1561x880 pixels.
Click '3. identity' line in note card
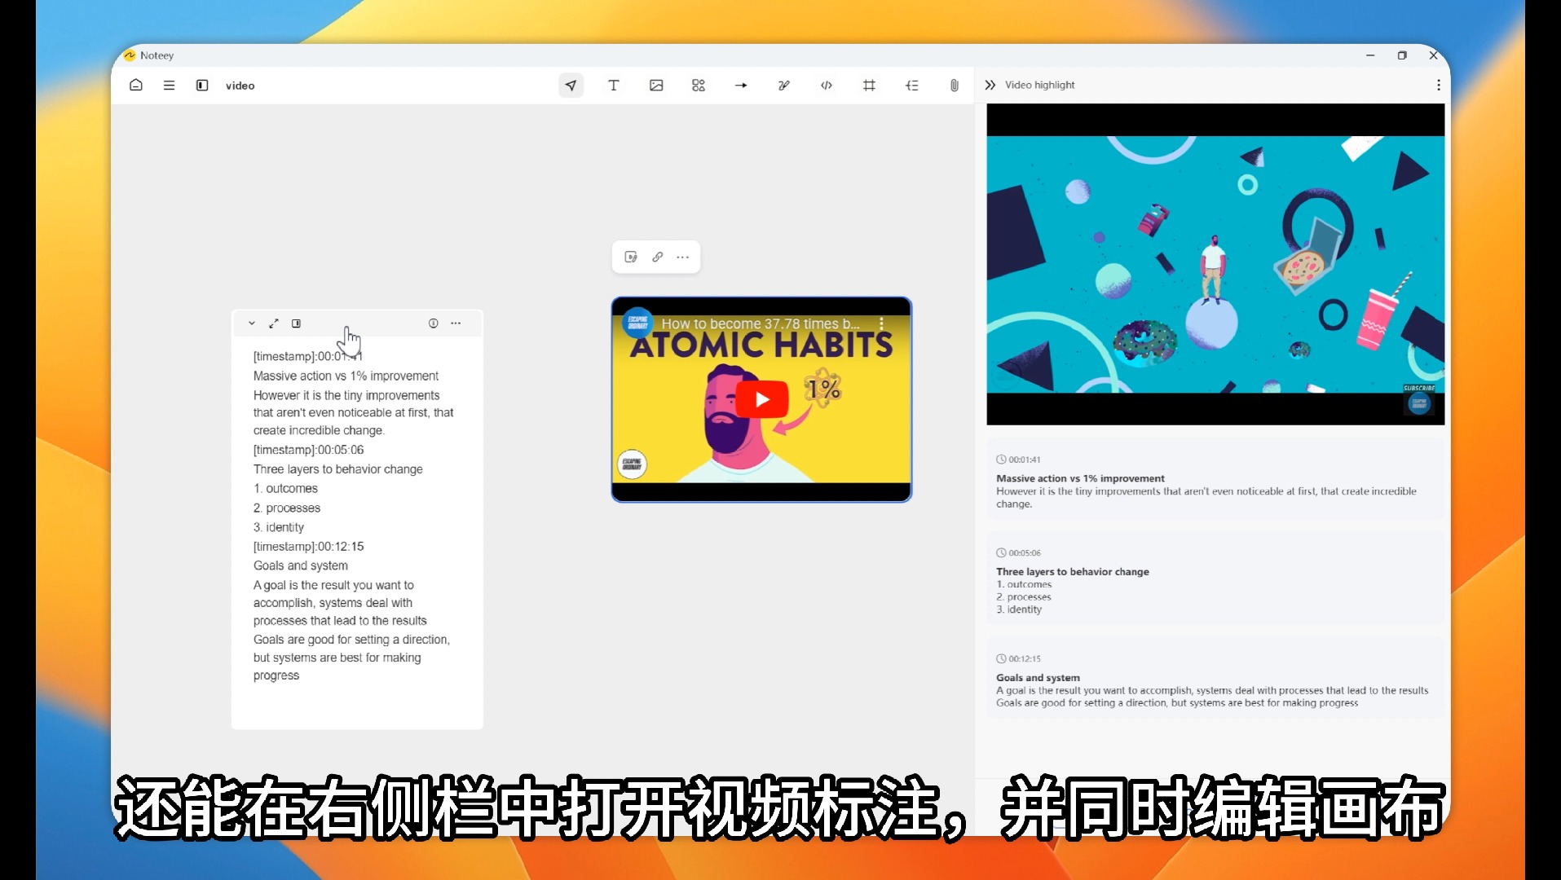tap(279, 527)
